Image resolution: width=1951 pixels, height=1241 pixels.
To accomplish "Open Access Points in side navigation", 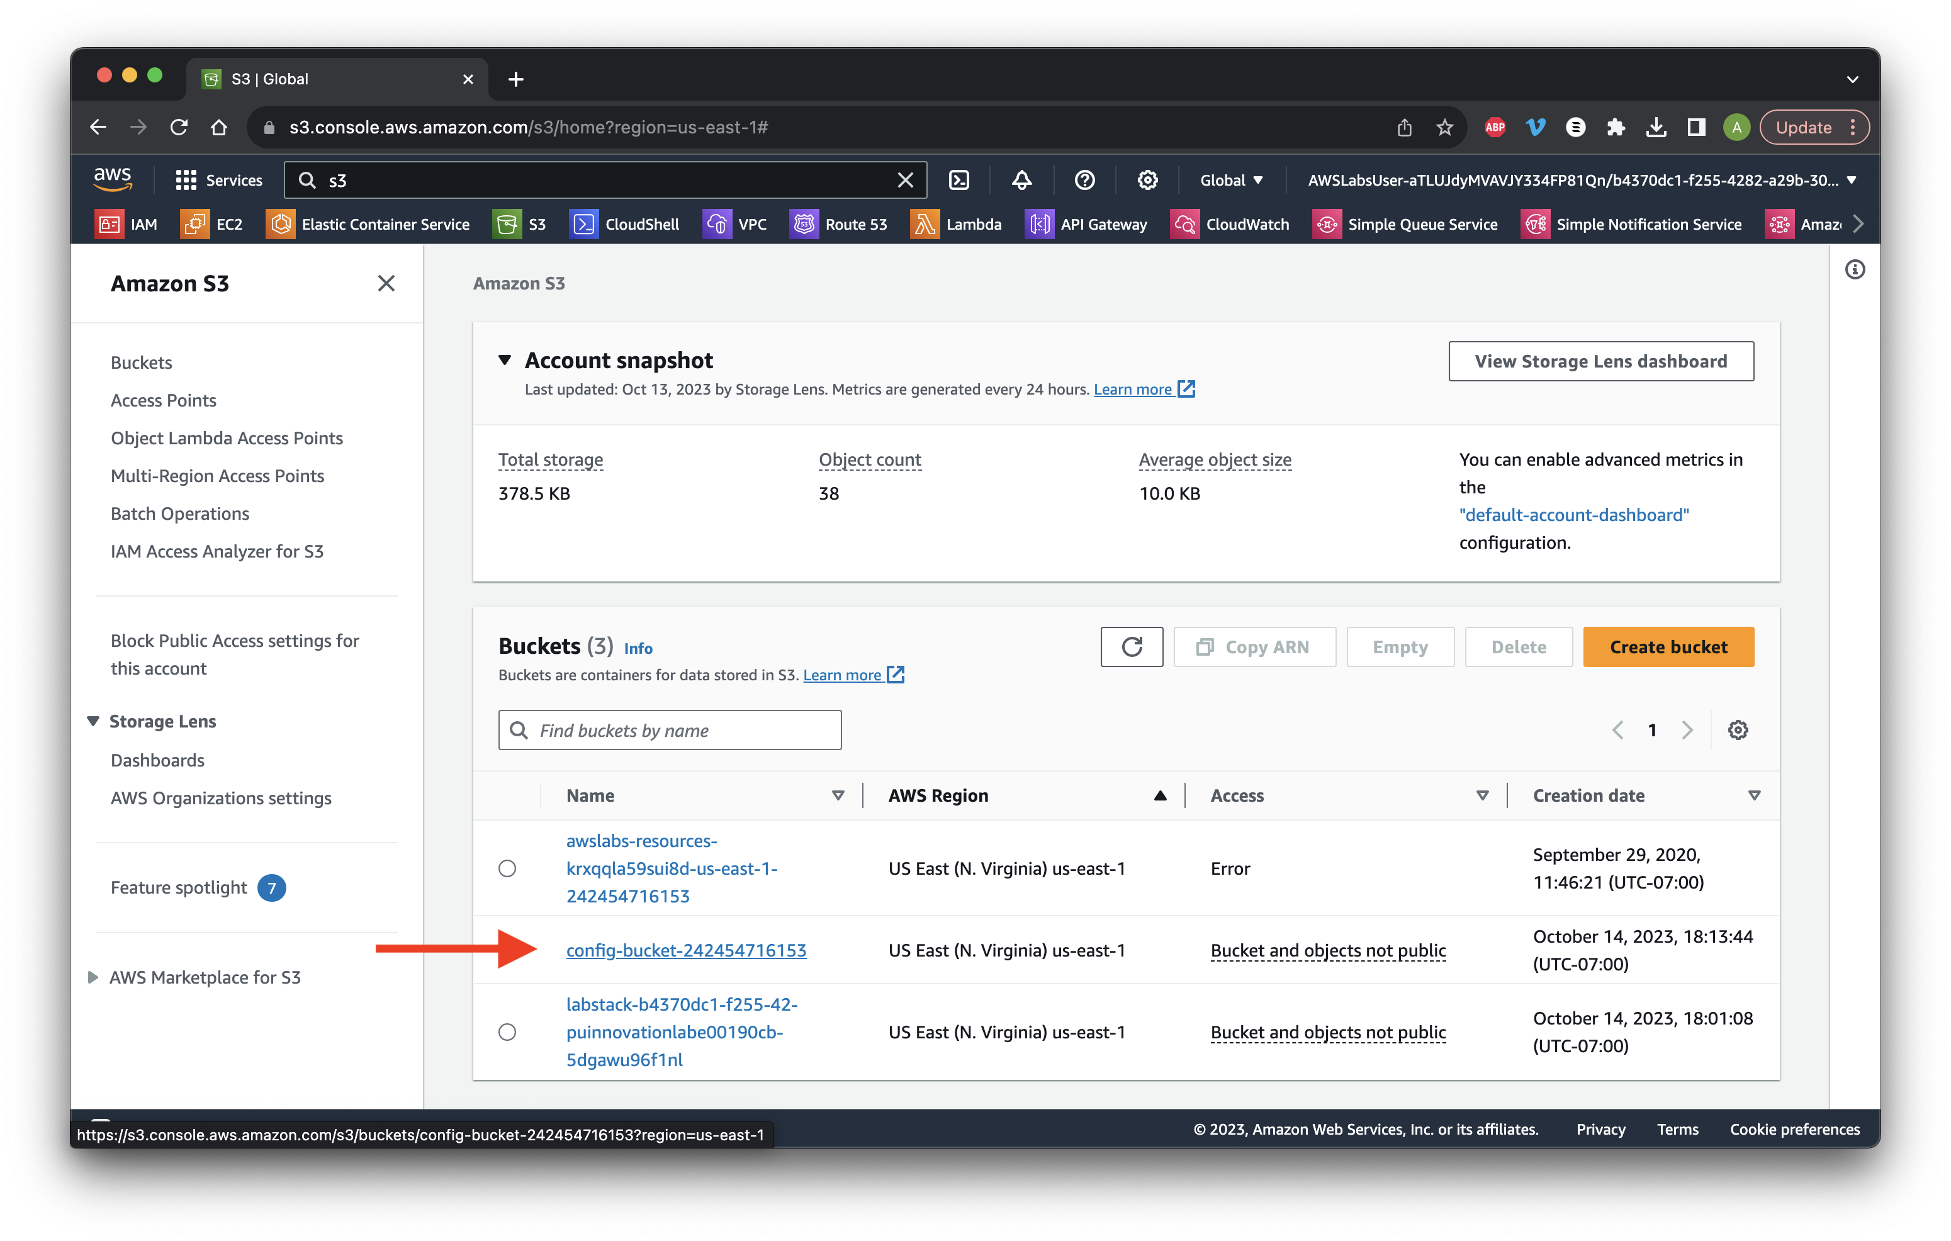I will click(x=163, y=400).
